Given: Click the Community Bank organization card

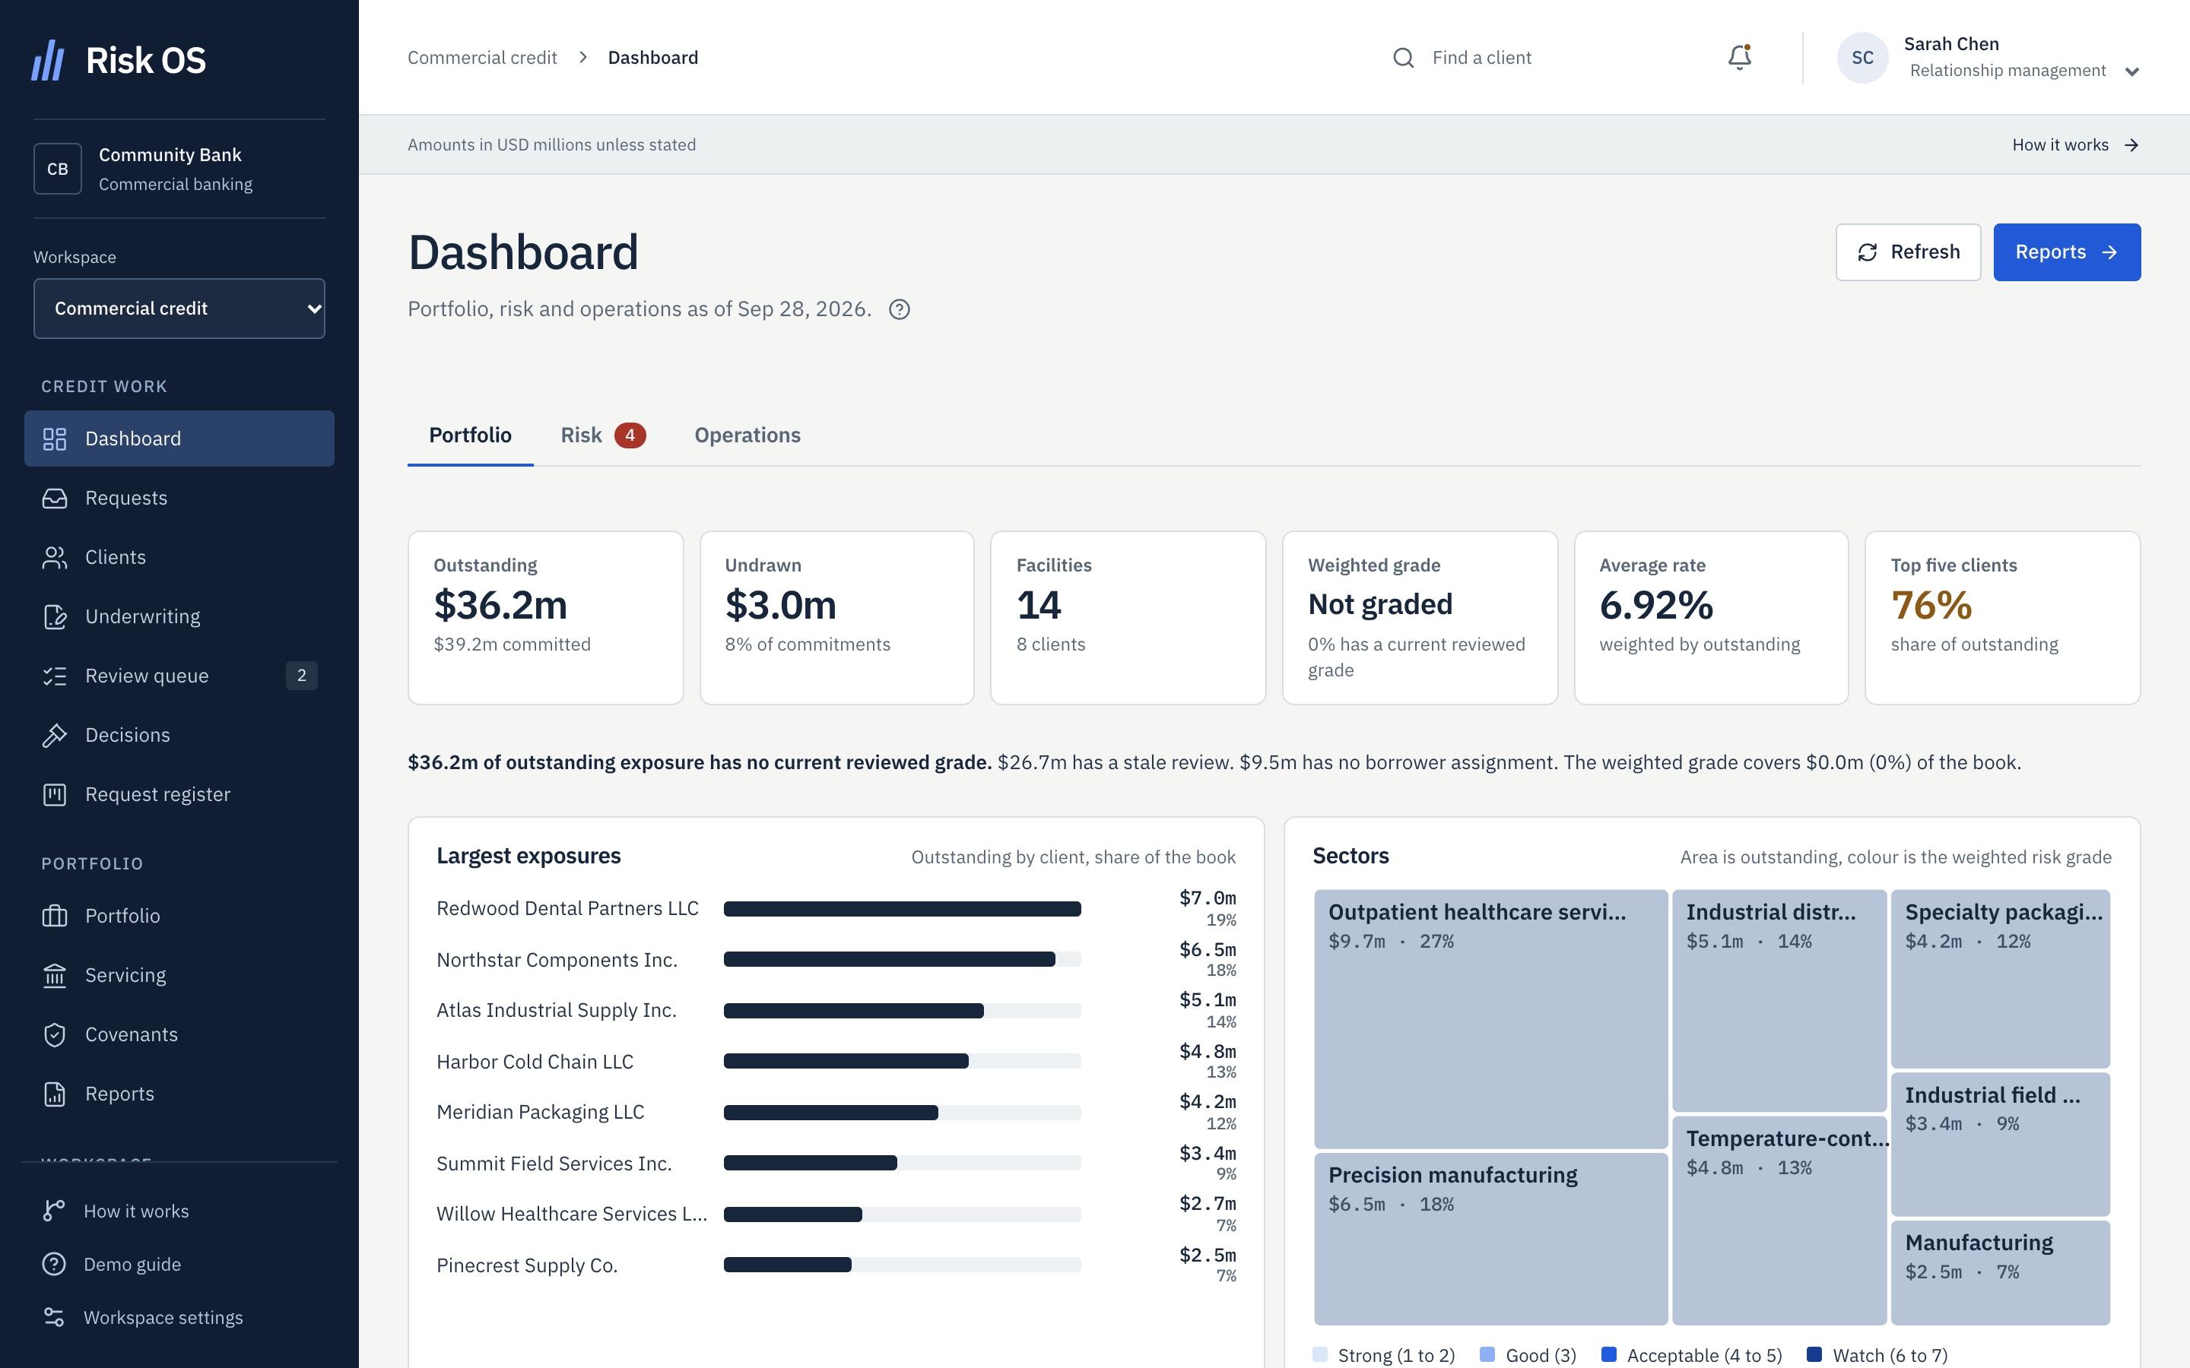Looking at the screenshot, I should tap(179, 169).
